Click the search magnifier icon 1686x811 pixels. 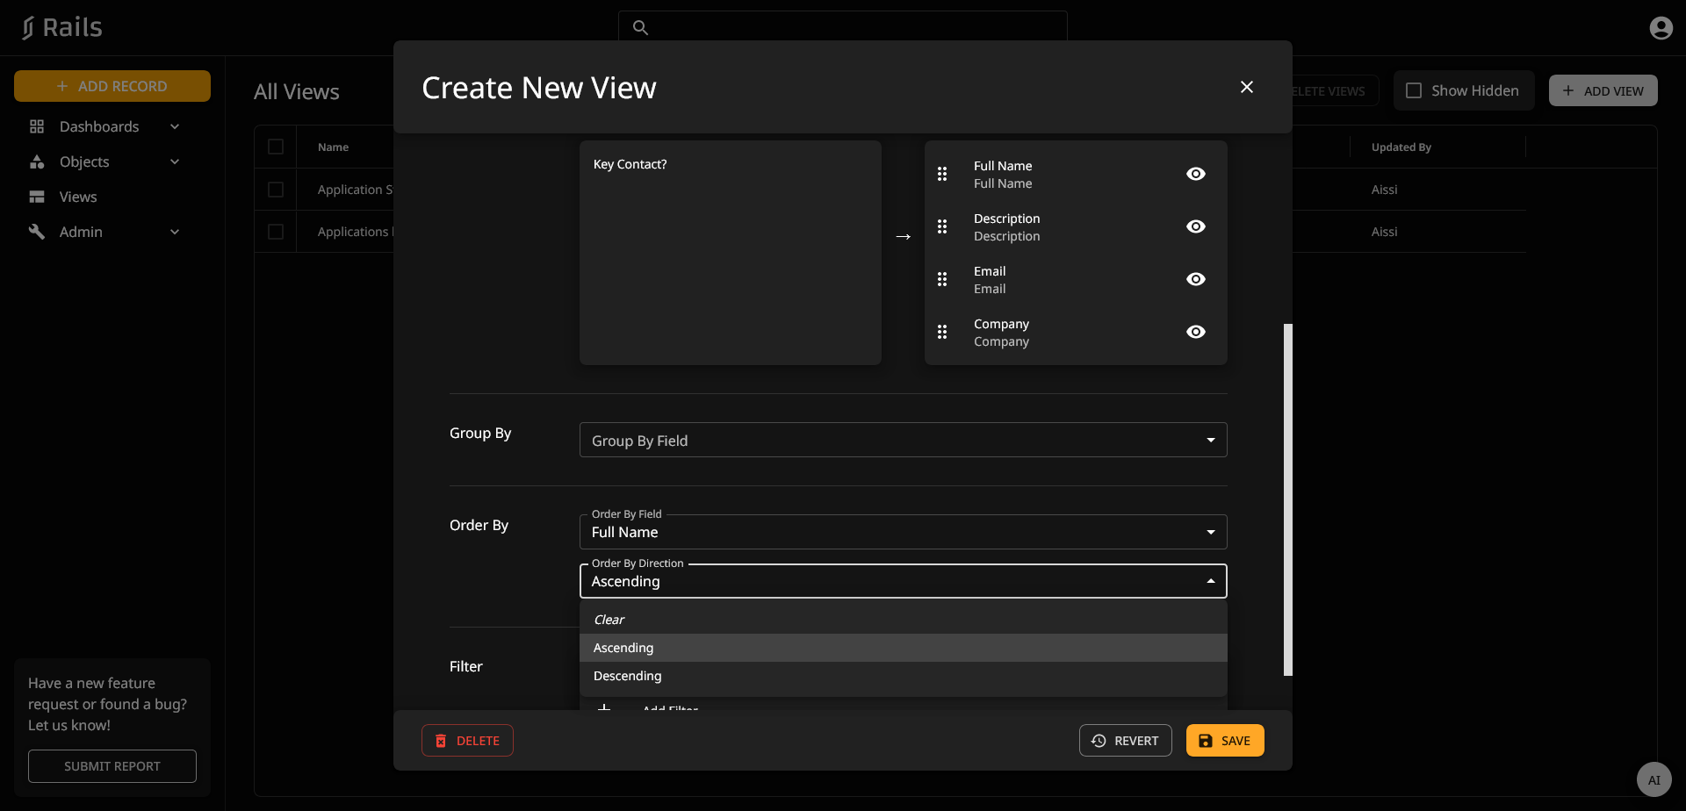click(641, 28)
